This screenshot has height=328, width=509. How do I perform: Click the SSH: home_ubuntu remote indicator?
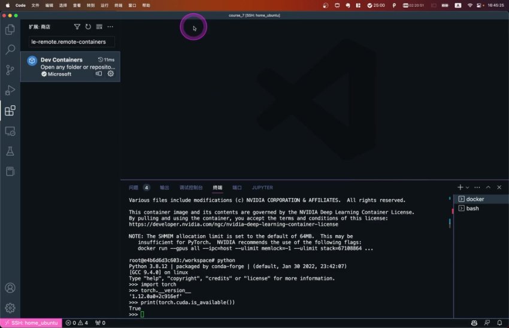click(31, 323)
